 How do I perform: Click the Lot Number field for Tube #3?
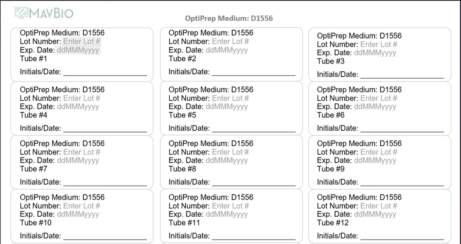(x=379, y=45)
